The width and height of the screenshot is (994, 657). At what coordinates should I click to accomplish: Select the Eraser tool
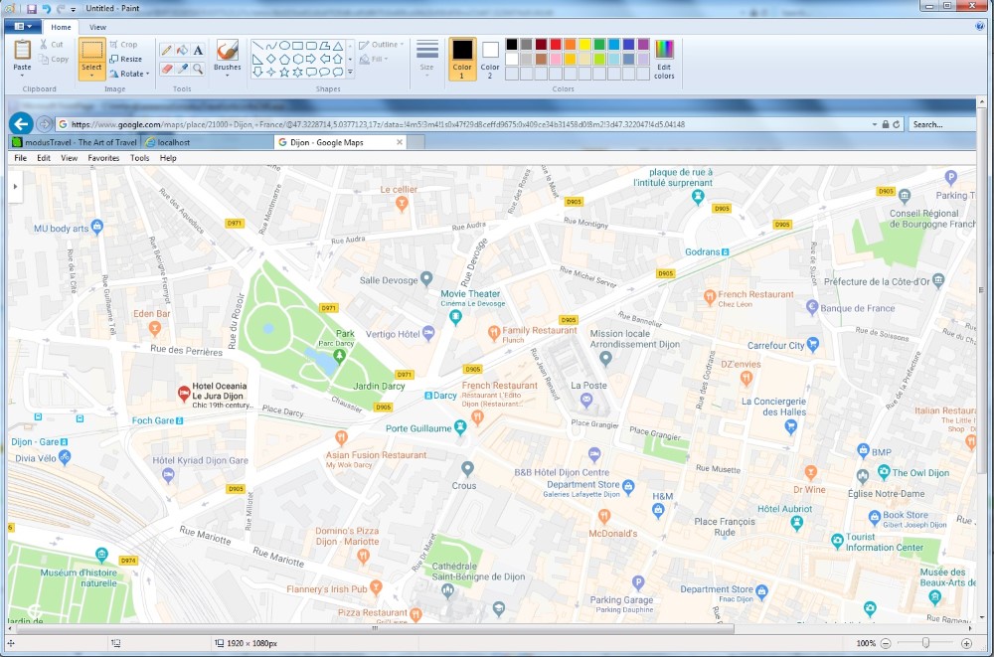click(167, 68)
